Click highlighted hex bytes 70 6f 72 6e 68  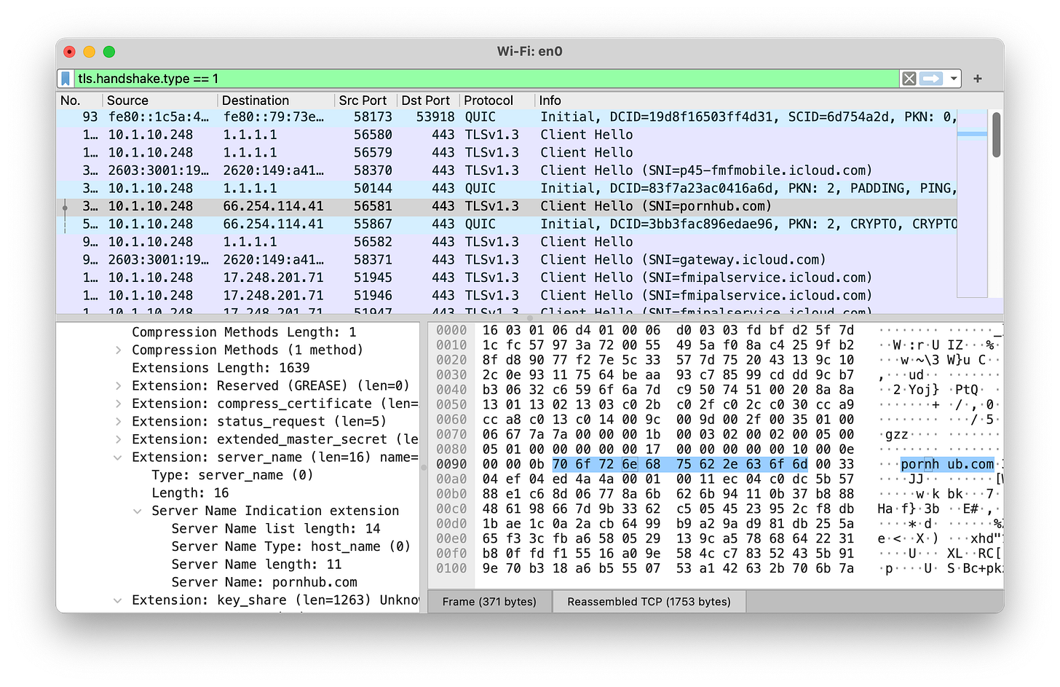coord(606,465)
